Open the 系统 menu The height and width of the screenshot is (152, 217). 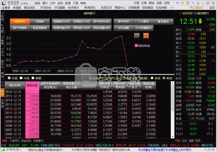[37, 3]
